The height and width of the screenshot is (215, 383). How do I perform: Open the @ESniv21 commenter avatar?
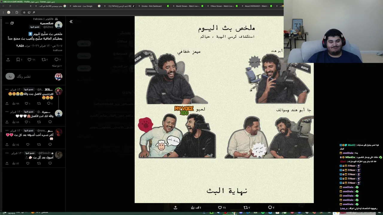click(x=59, y=155)
